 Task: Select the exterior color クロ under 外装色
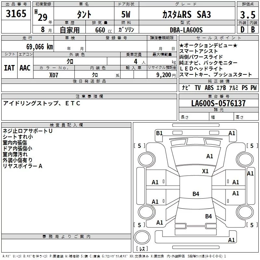click(x=70, y=61)
